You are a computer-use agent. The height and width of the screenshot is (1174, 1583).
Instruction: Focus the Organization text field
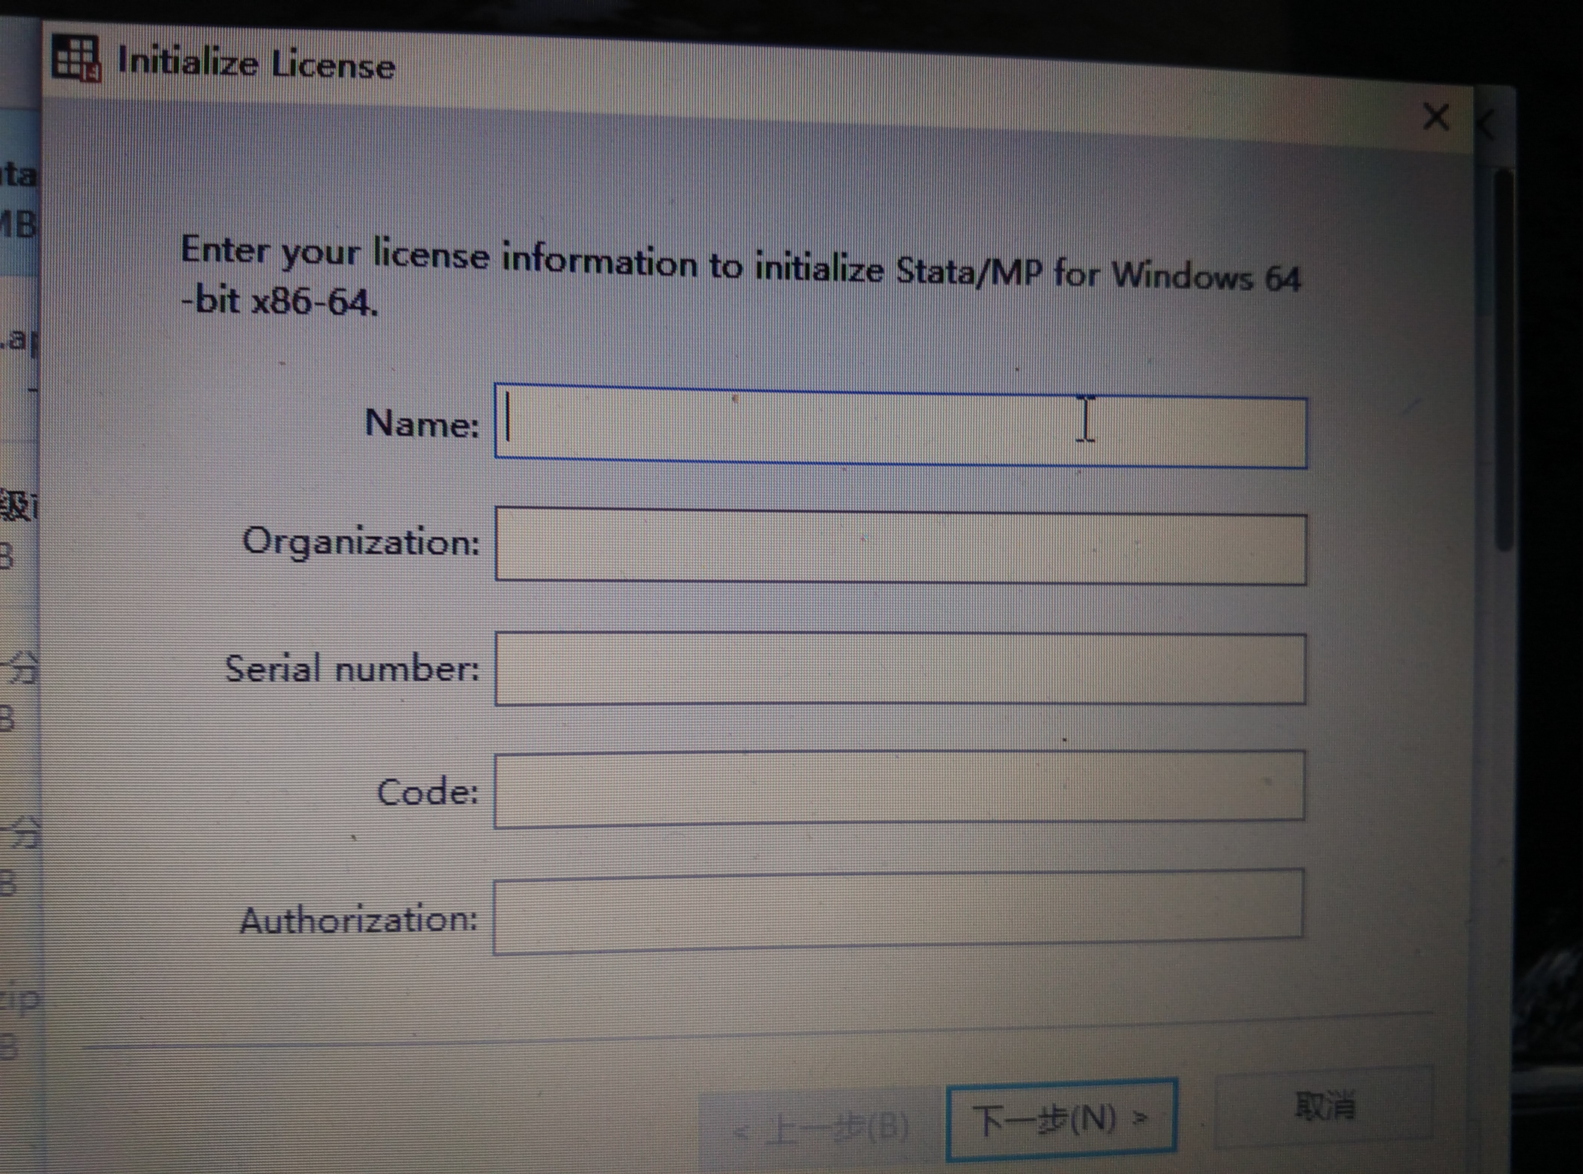pos(900,546)
